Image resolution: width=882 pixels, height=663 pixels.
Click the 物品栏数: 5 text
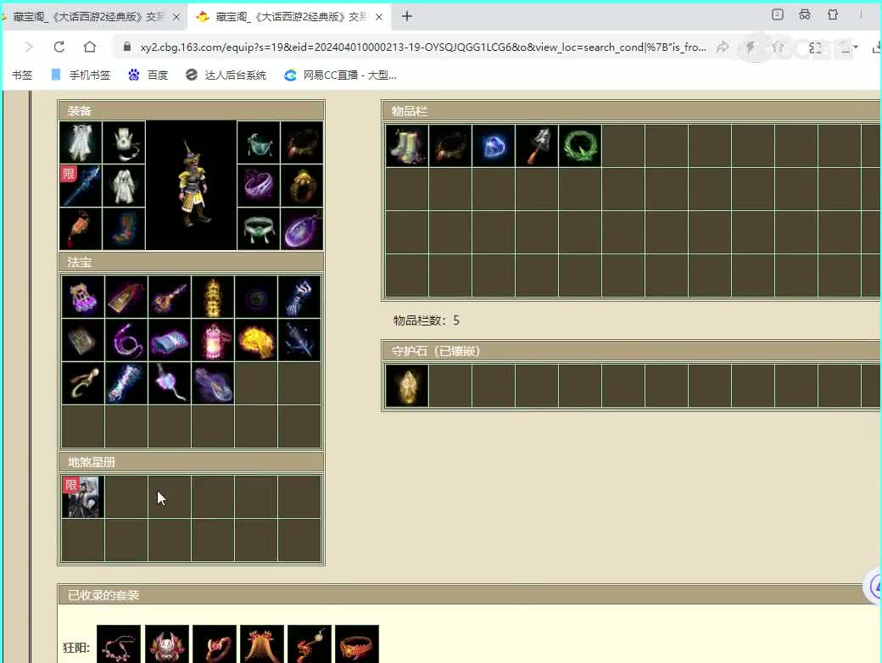pyautogui.click(x=427, y=320)
